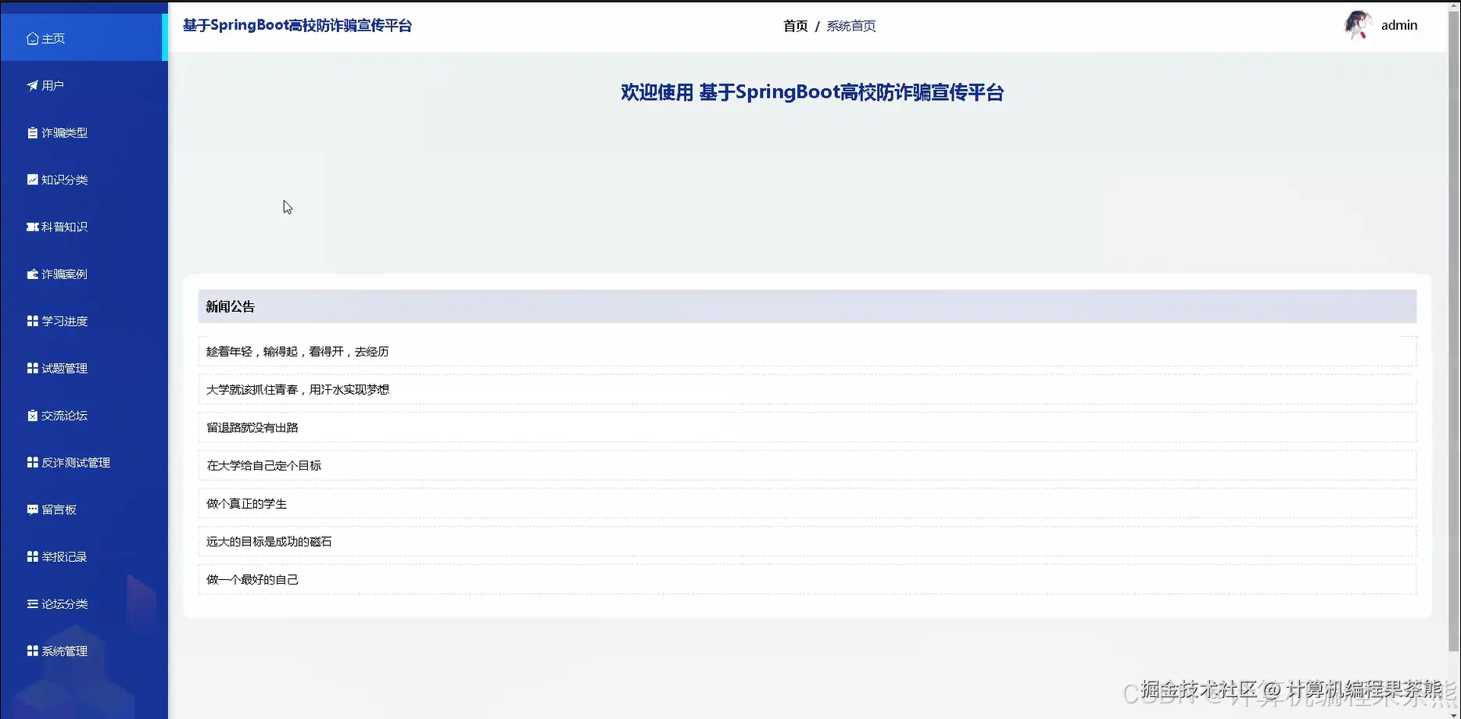
Task: Click the list icon beside 论坛分类
Action: [x=32, y=604]
